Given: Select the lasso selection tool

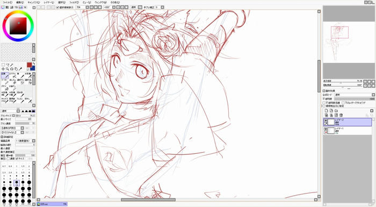Looking at the screenshot, I should 8,65.
